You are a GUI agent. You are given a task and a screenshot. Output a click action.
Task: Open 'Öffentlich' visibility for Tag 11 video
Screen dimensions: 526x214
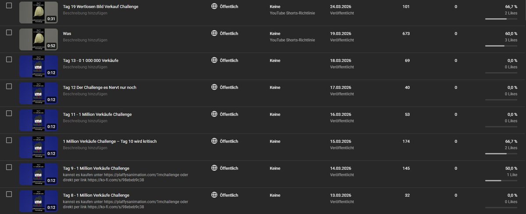click(x=229, y=115)
